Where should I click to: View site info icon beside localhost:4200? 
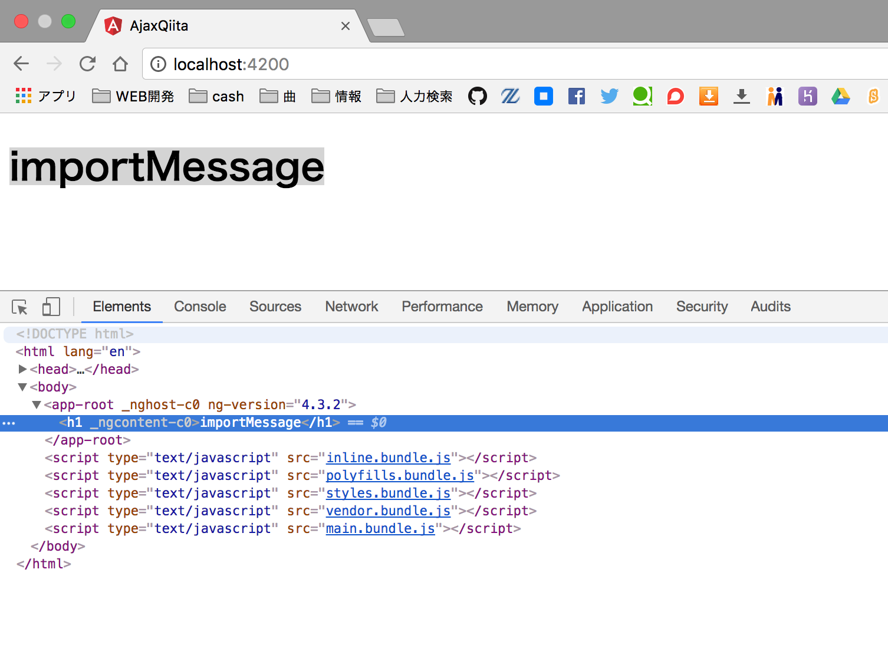pyautogui.click(x=158, y=64)
